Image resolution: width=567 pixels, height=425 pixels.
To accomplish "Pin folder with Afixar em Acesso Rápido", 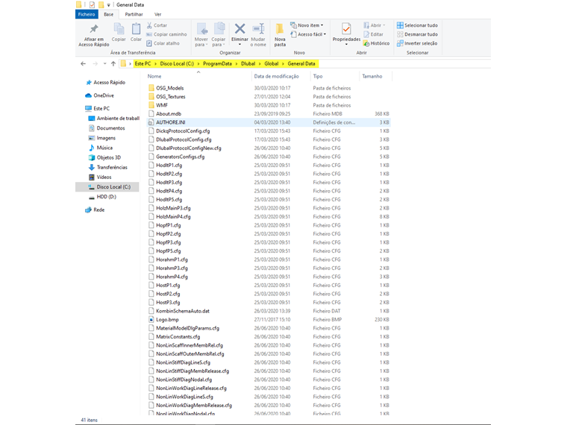I will point(94,35).
